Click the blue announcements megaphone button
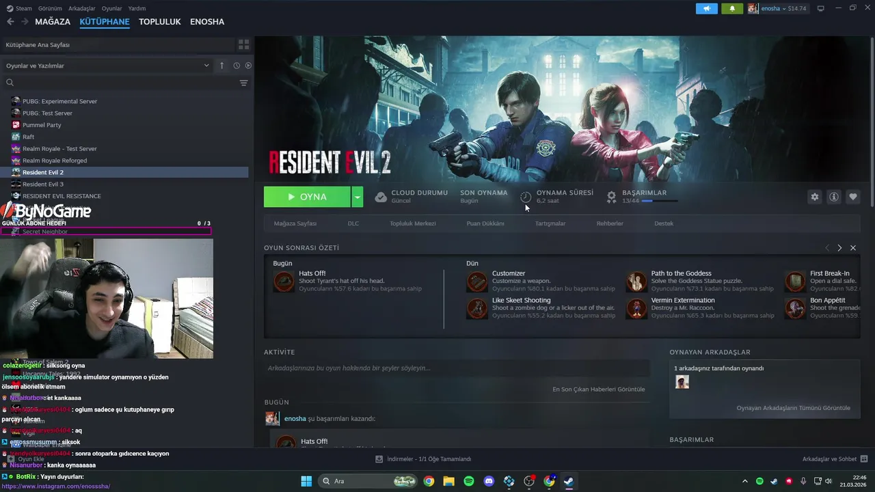 pyautogui.click(x=707, y=8)
